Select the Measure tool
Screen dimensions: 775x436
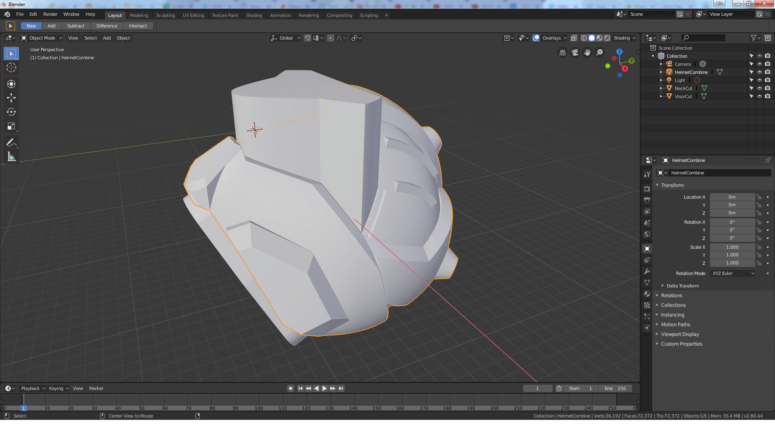pyautogui.click(x=11, y=157)
